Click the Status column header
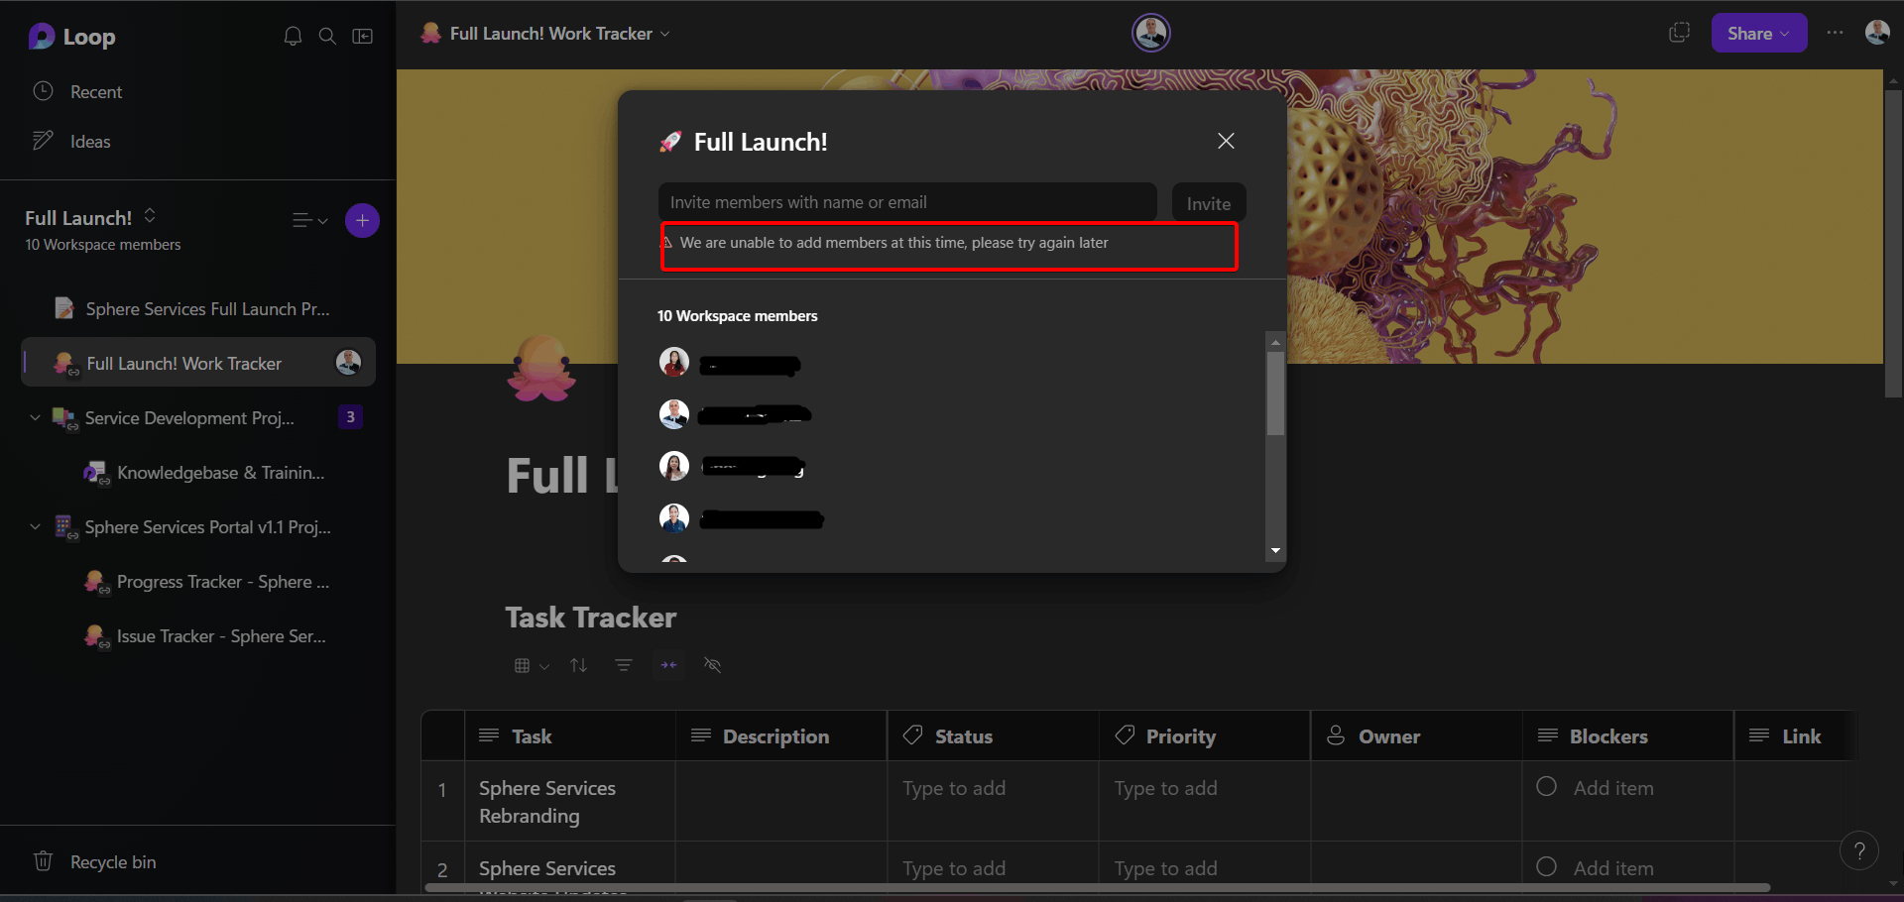Screen dimensions: 1904x902 (994, 736)
